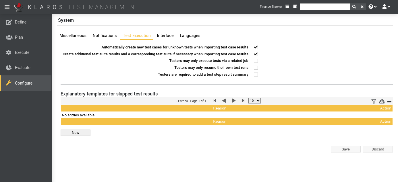Open the Evaluate pie-chart sidebar item
The image size is (398, 182).
(x=22, y=67)
